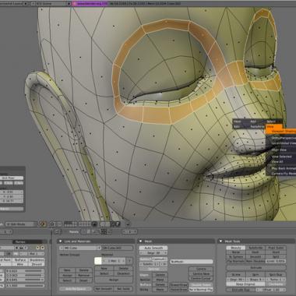
Task: Toggle Double Sided option
Action: point(201,285)
